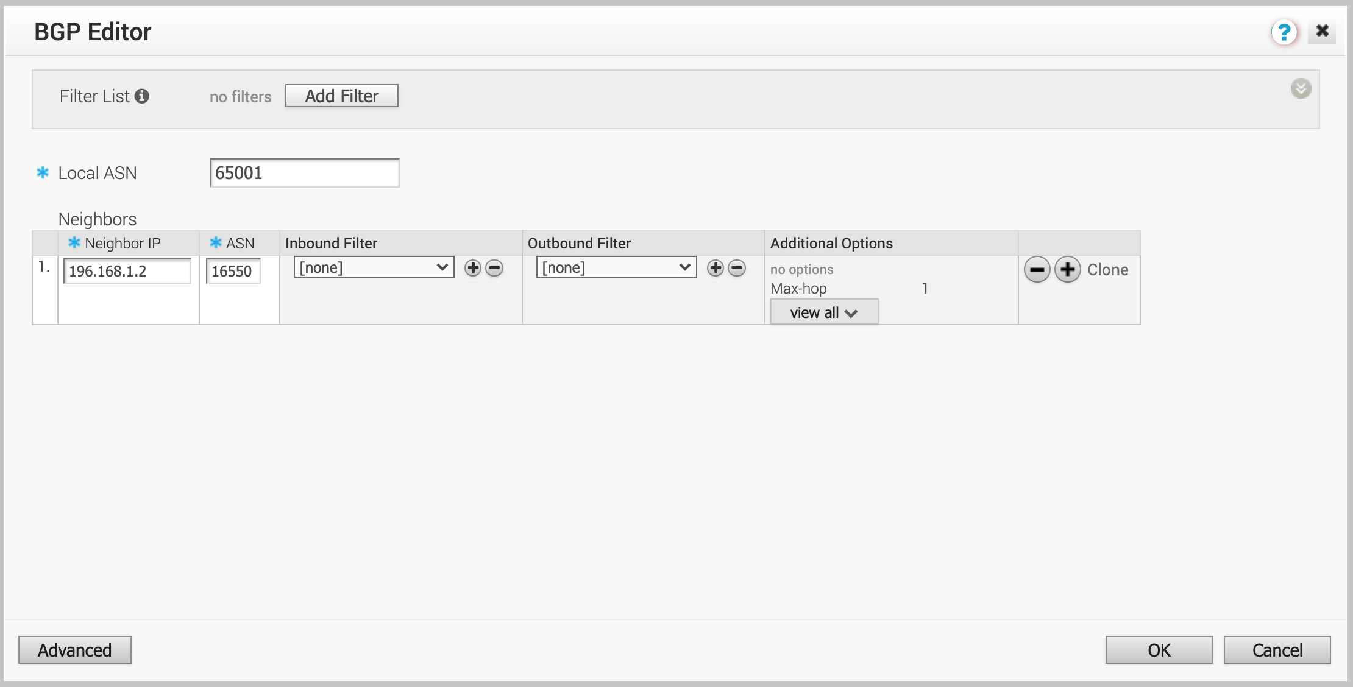Click the Filter List info icon
Screen dimensions: 1353x687
pyautogui.click(x=142, y=96)
